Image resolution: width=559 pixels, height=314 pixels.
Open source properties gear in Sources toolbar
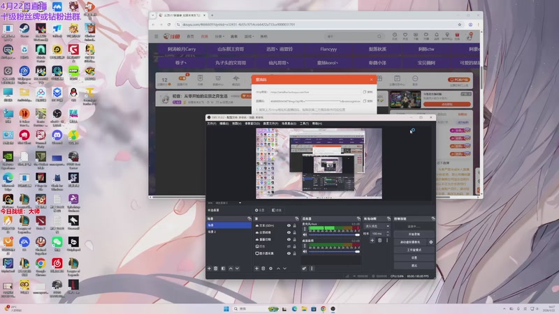(270, 269)
